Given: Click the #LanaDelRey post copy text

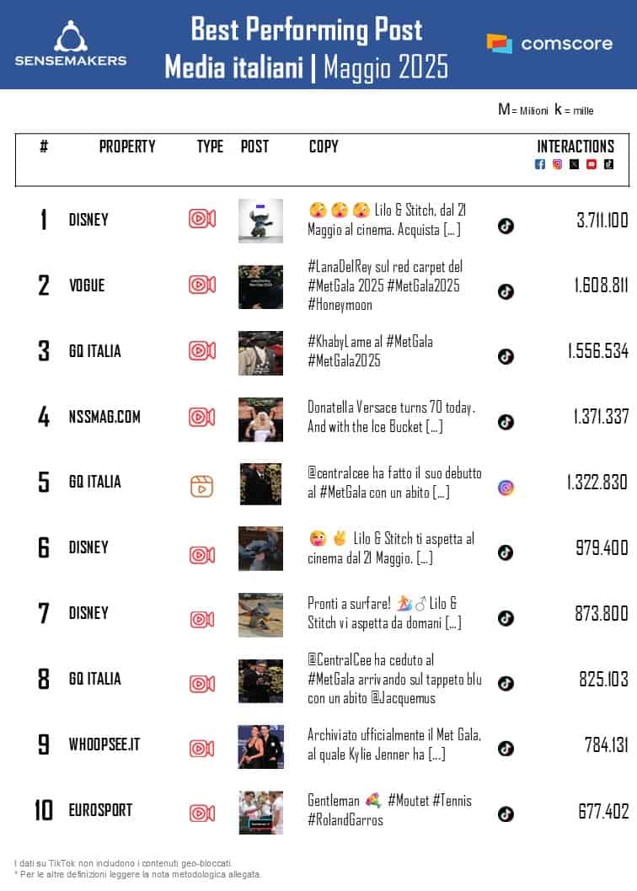Looking at the screenshot, I should [385, 285].
